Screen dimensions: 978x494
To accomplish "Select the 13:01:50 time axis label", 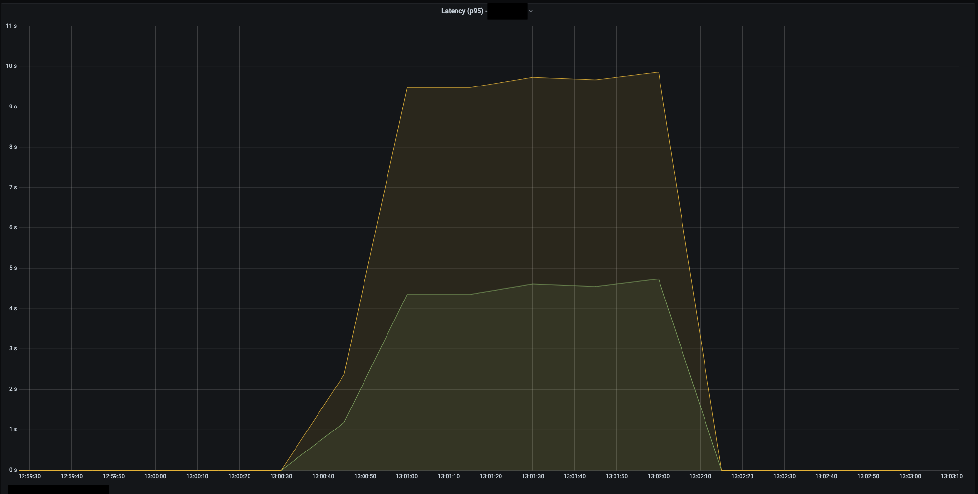I will (x=617, y=476).
